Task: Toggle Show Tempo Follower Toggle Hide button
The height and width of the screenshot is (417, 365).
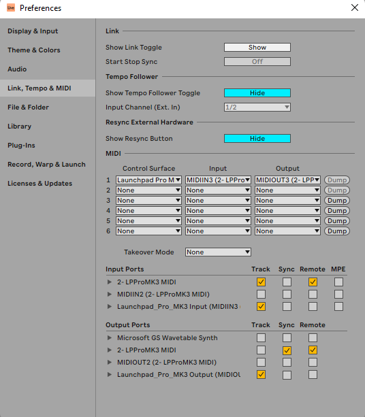Action: 257,93
